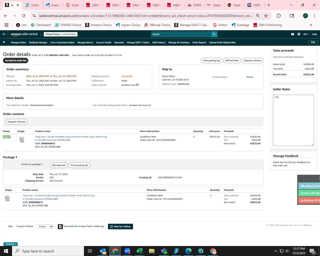Open the new tab plus button
Viewport: 320px width, 256px height.
pyautogui.click(x=268, y=5)
